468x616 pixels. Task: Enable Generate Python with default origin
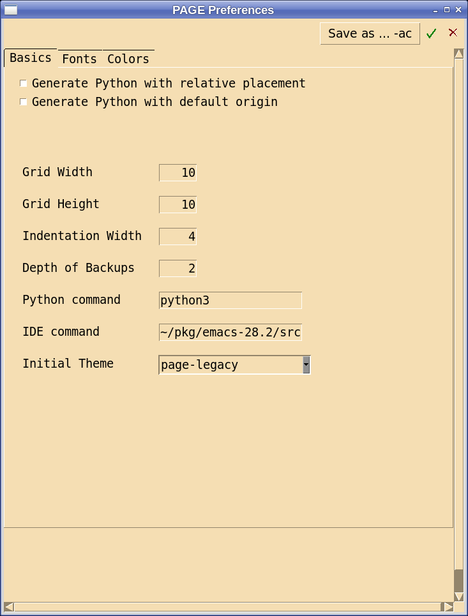click(x=23, y=101)
